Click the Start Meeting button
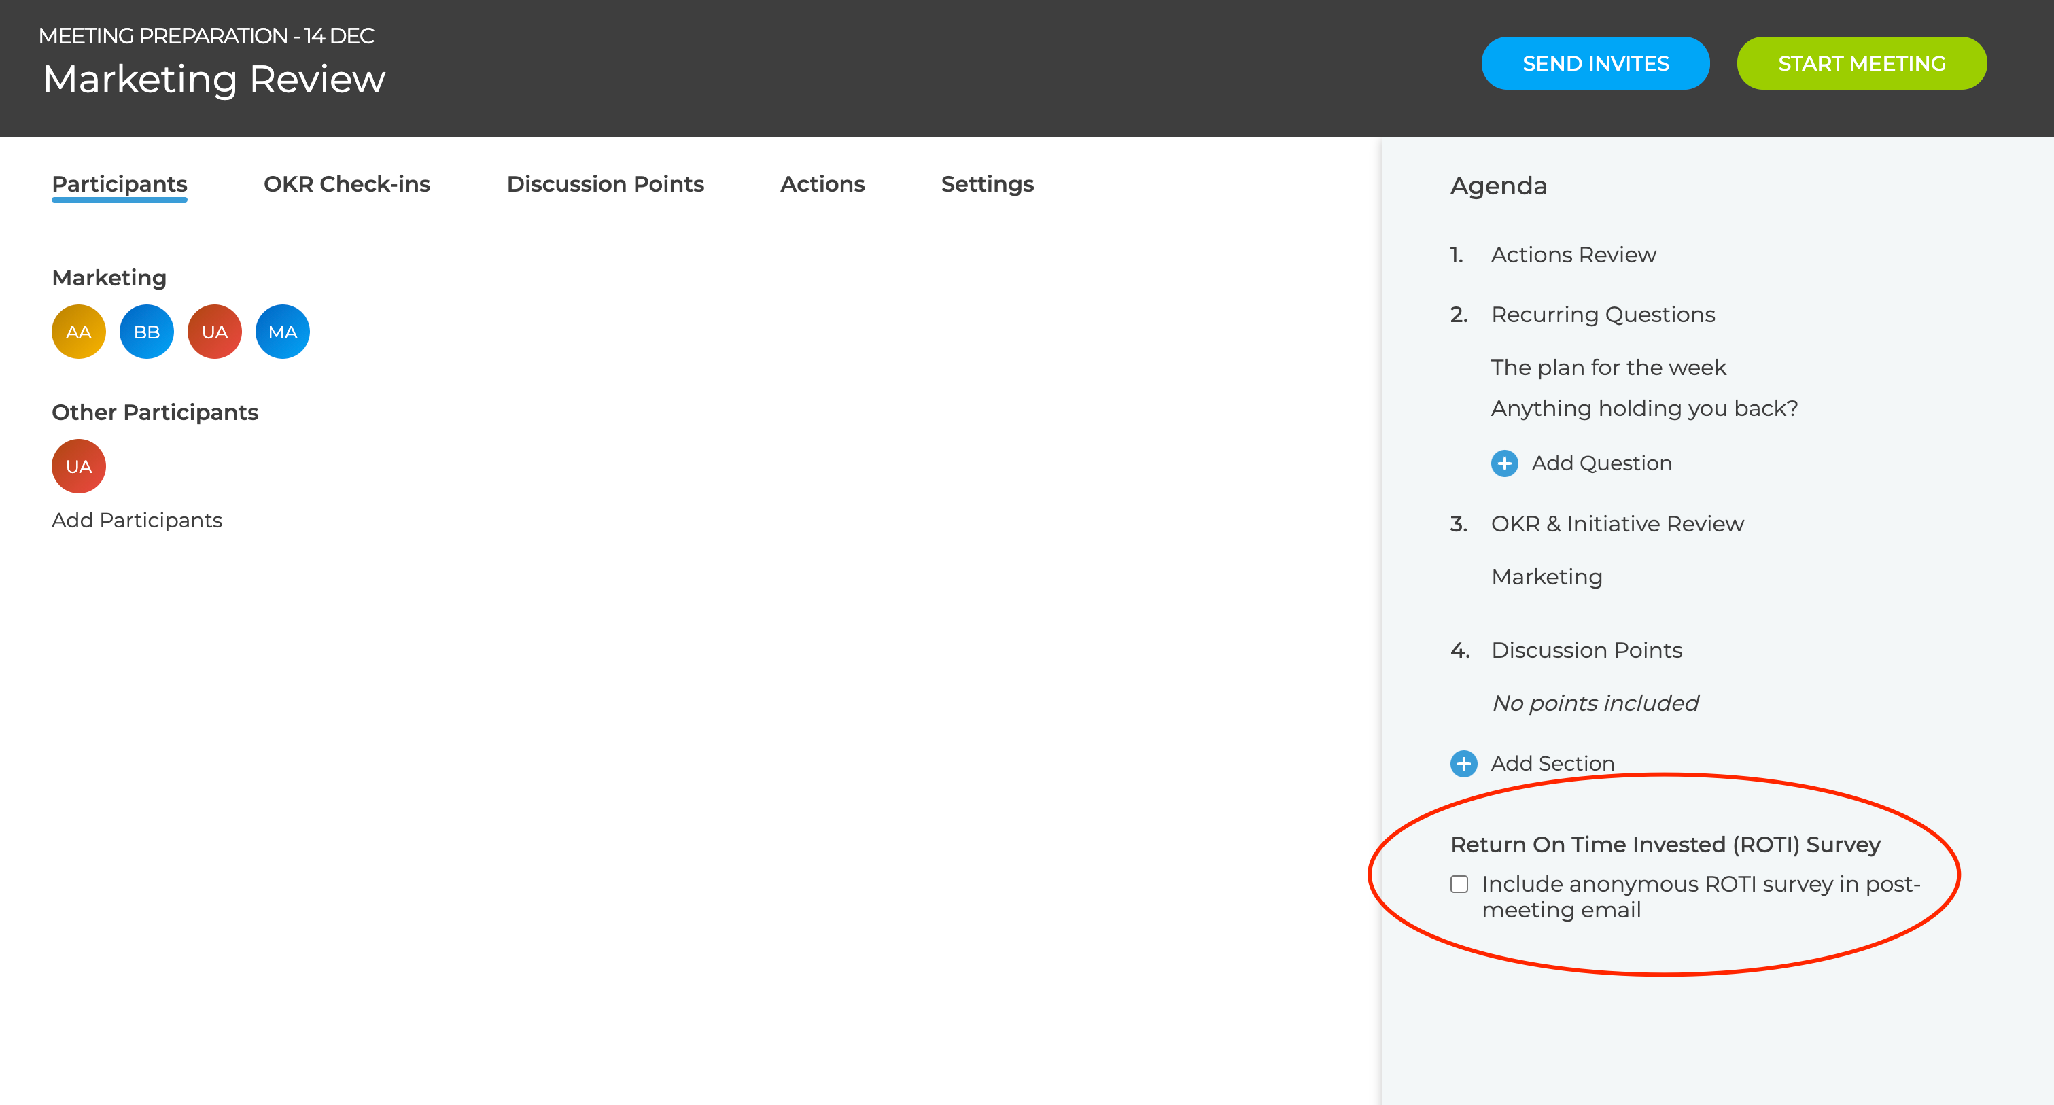 pyautogui.click(x=1862, y=63)
